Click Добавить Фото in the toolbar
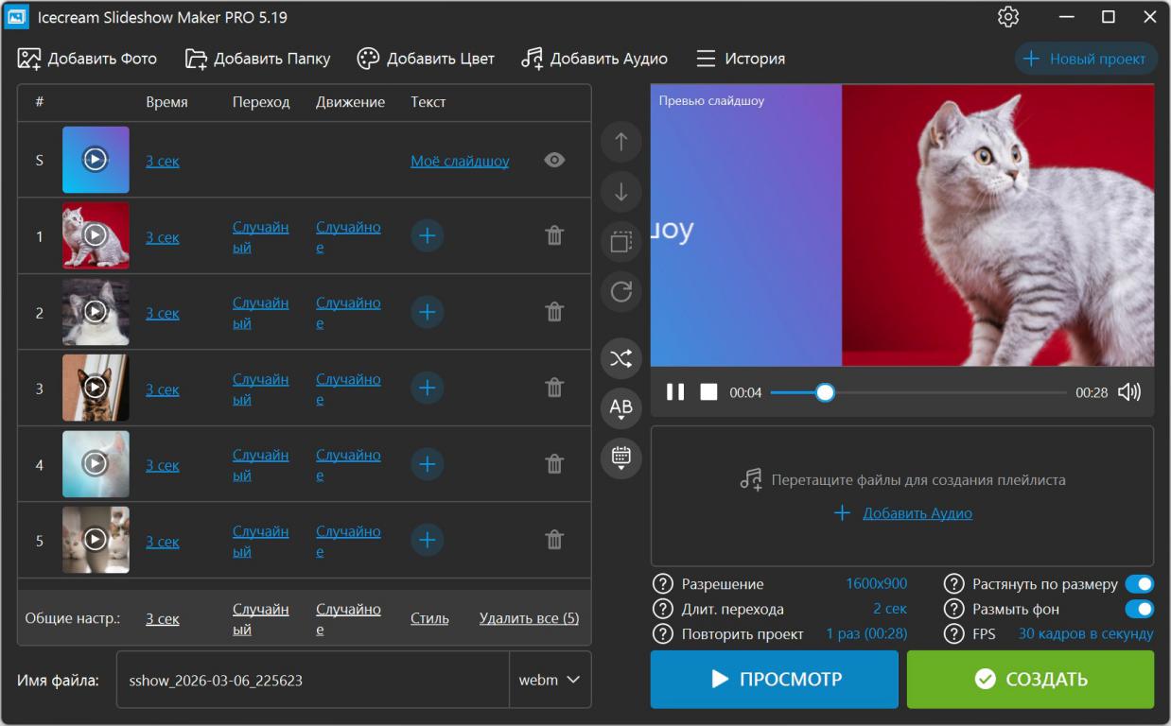Image resolution: width=1171 pixels, height=726 pixels. [87, 59]
